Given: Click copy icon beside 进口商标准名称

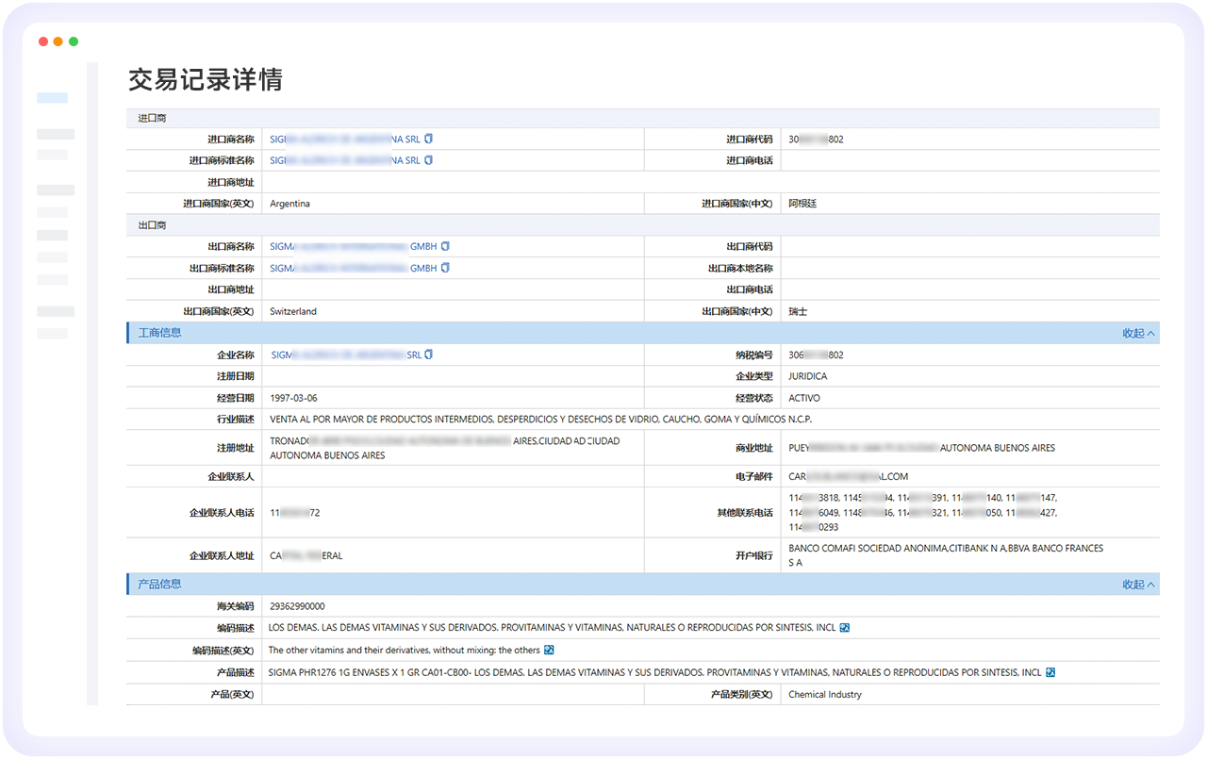Looking at the screenshot, I should tap(429, 161).
